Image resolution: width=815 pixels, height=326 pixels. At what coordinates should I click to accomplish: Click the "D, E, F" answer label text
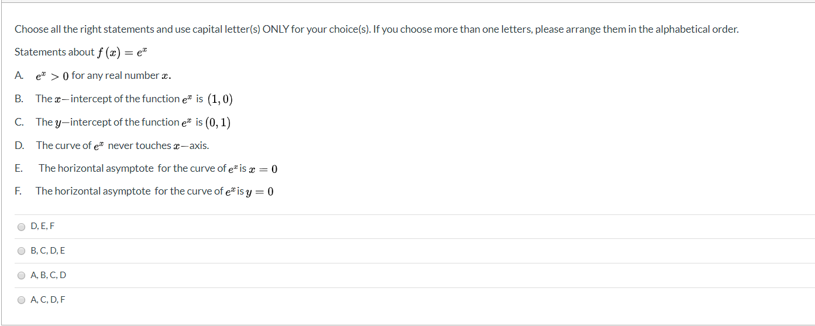tap(43, 226)
